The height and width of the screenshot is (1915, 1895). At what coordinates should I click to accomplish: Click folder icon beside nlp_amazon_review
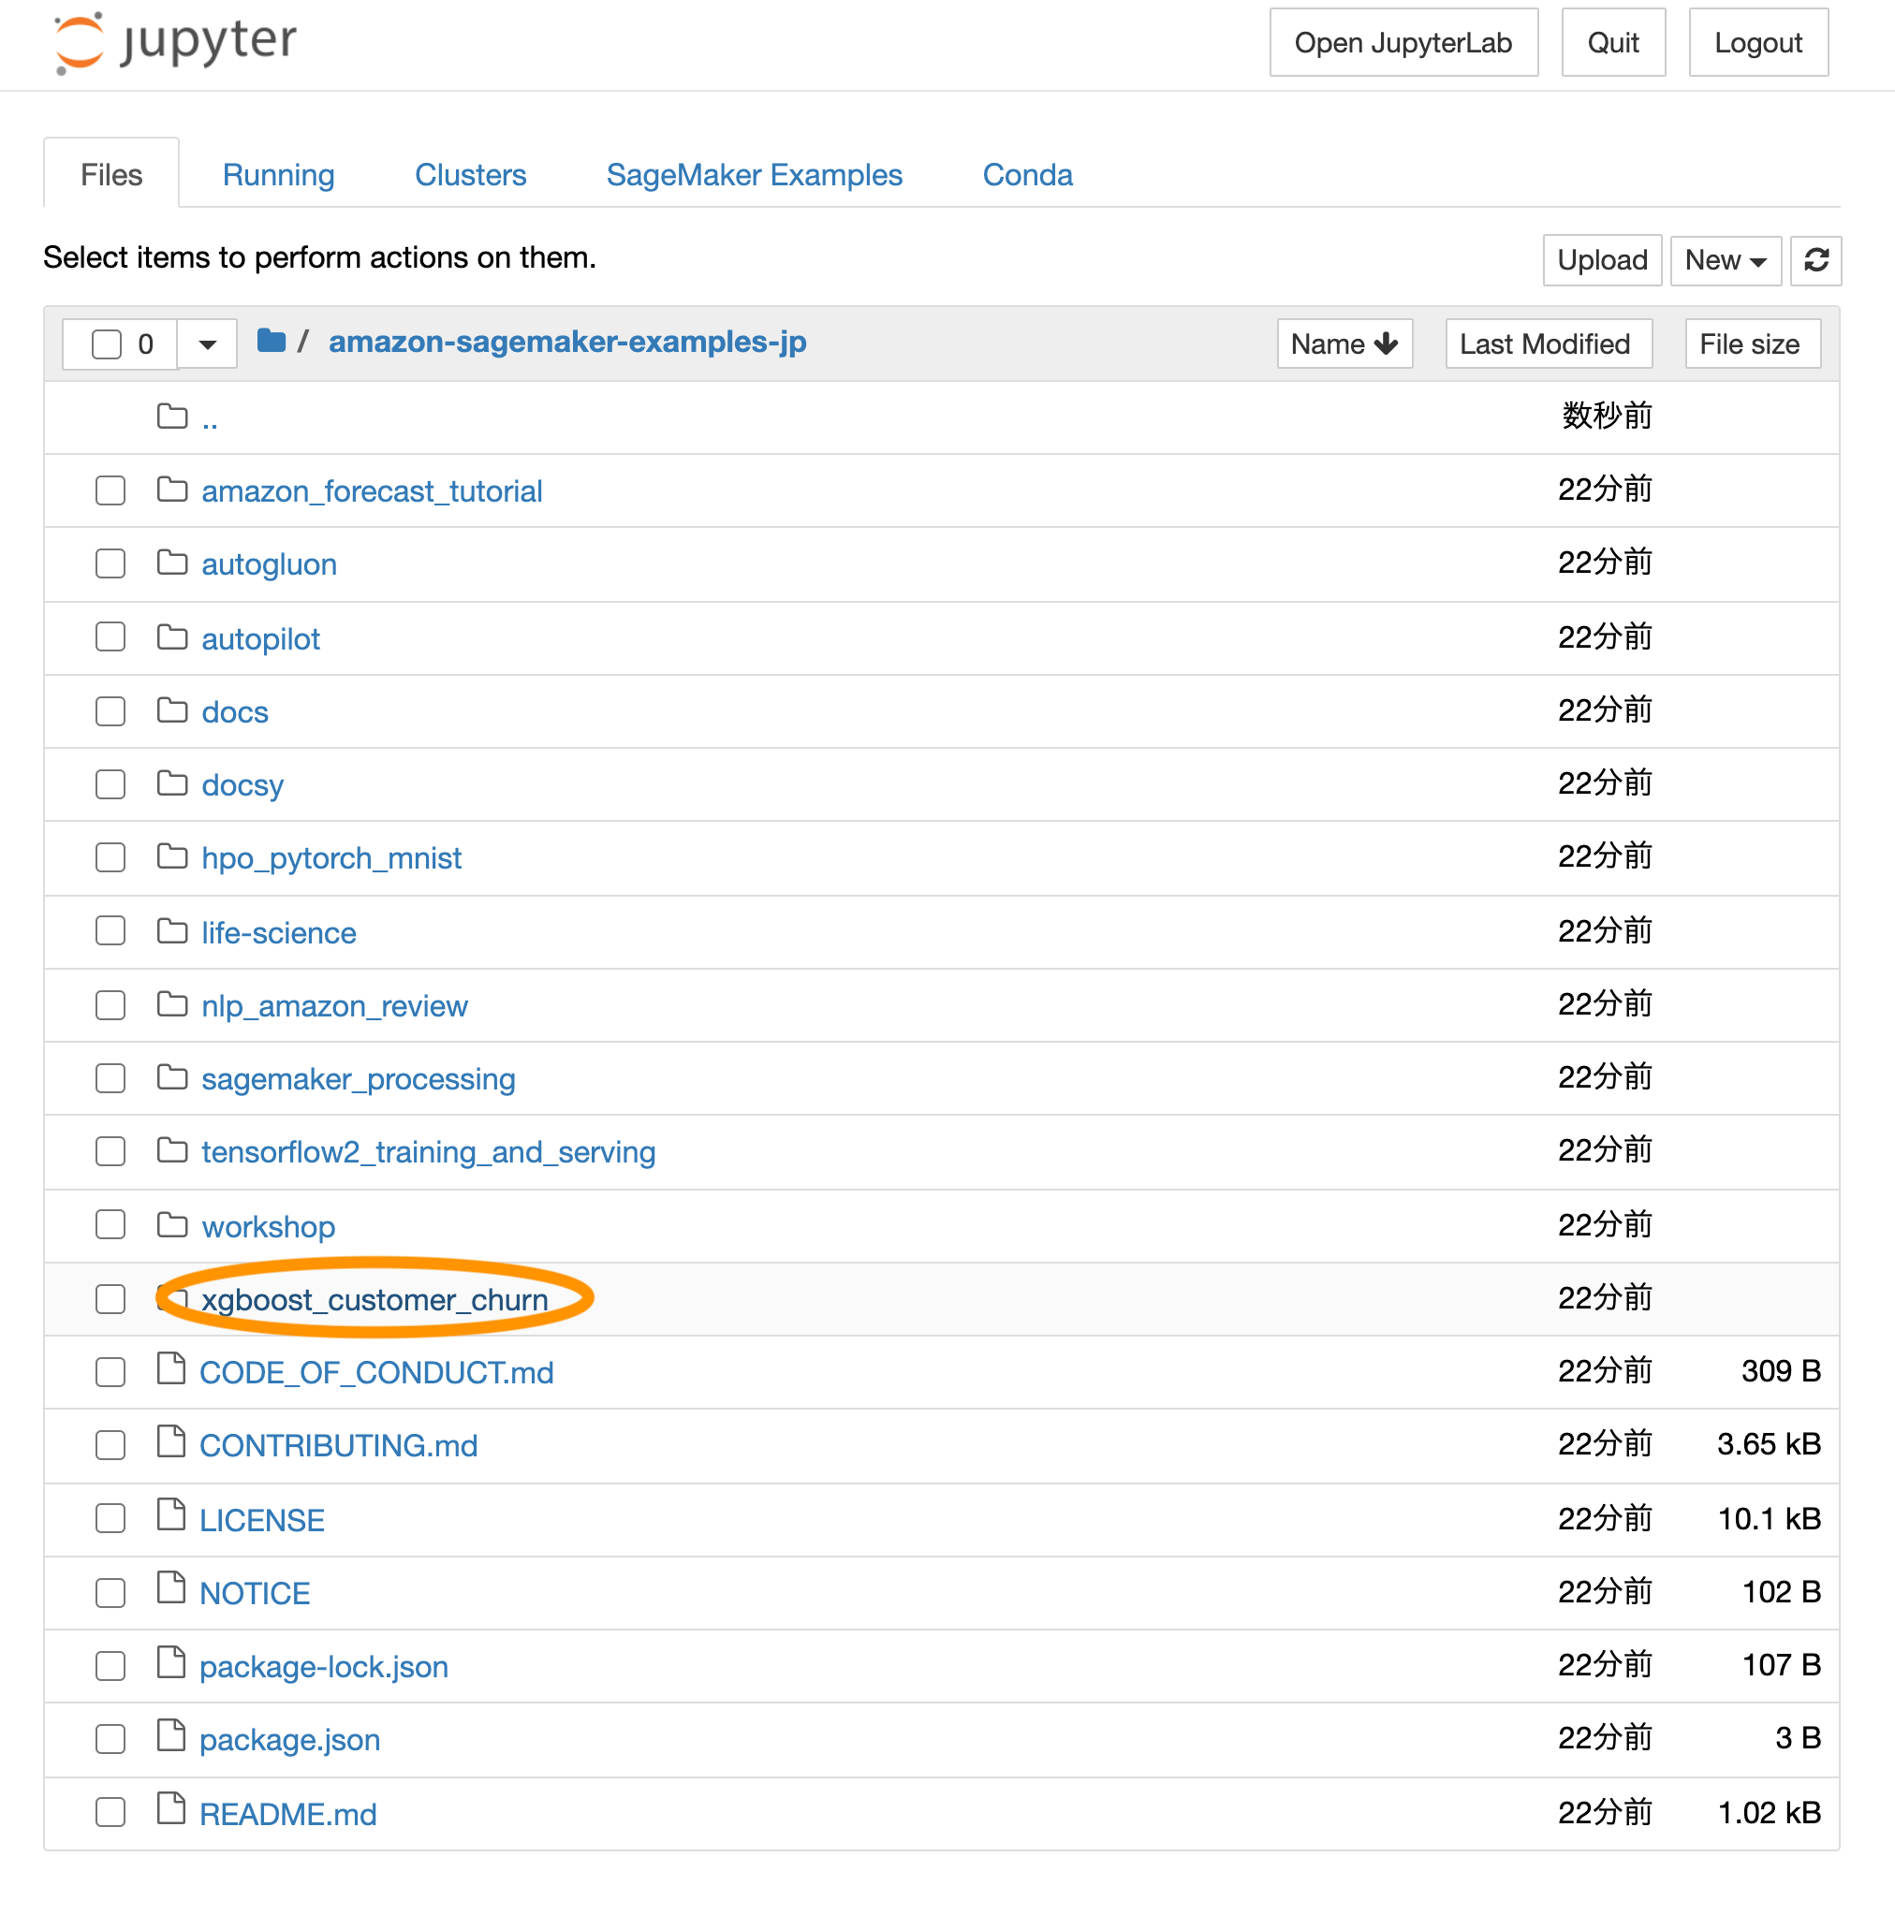coord(172,1005)
